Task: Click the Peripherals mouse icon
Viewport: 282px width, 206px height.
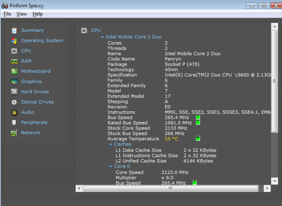Action: pos(14,122)
